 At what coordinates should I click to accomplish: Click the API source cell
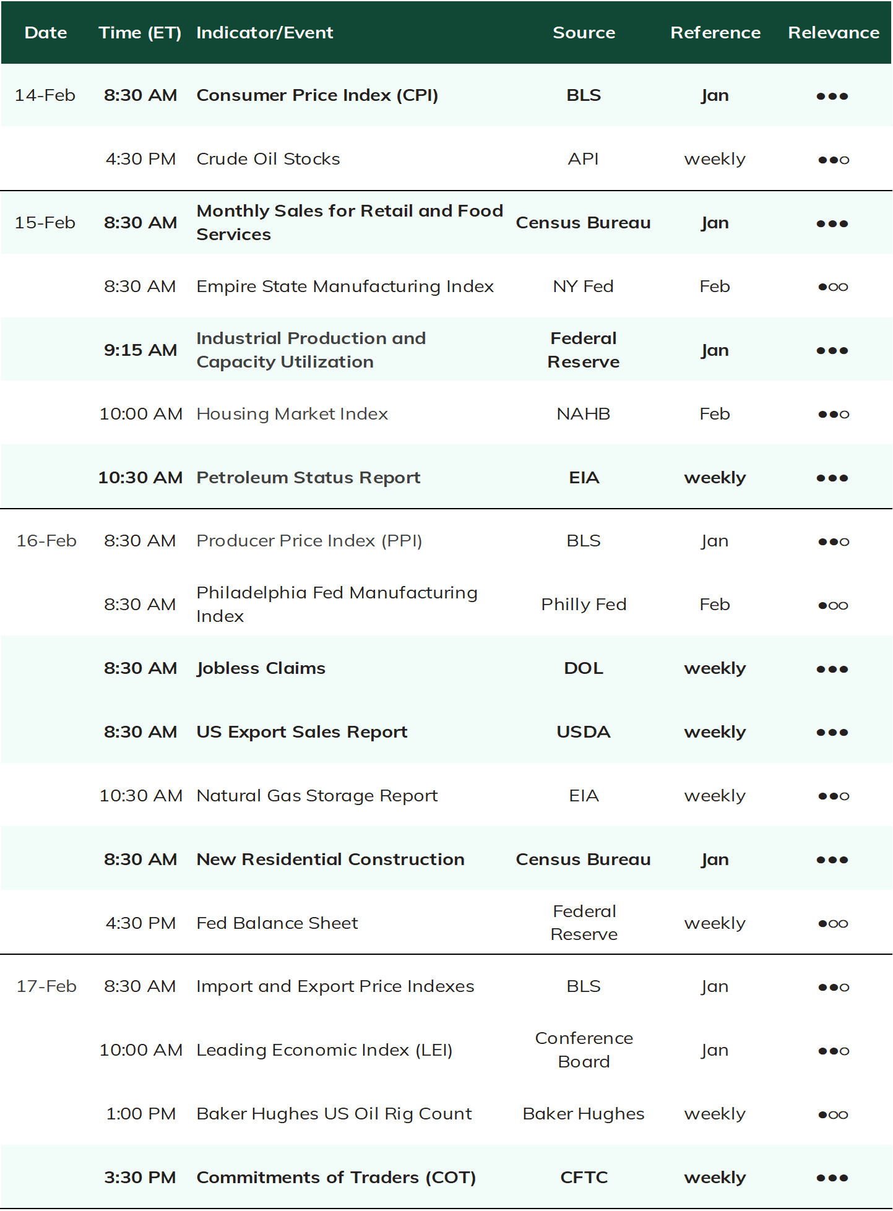(x=584, y=159)
